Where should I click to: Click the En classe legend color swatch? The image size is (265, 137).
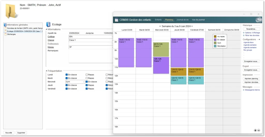(215, 40)
